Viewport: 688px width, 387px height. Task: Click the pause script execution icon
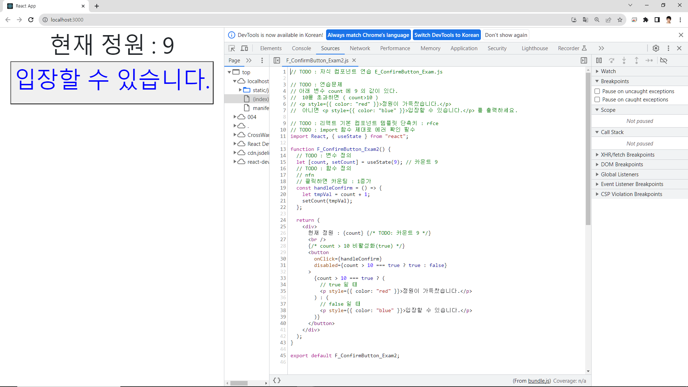tap(599, 61)
